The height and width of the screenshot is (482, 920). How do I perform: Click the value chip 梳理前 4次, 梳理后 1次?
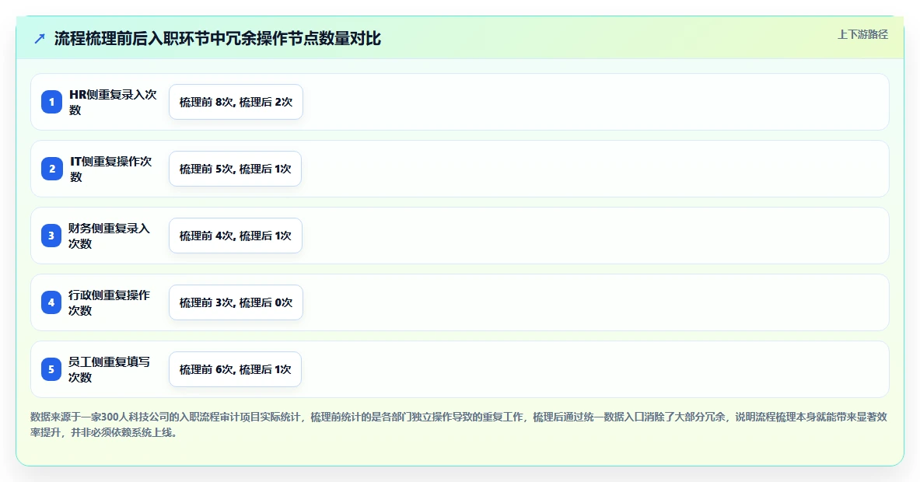(x=236, y=236)
